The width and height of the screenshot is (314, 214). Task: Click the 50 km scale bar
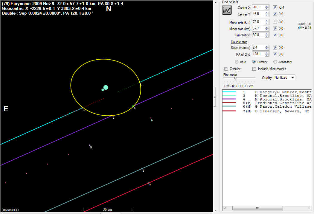click(108, 210)
